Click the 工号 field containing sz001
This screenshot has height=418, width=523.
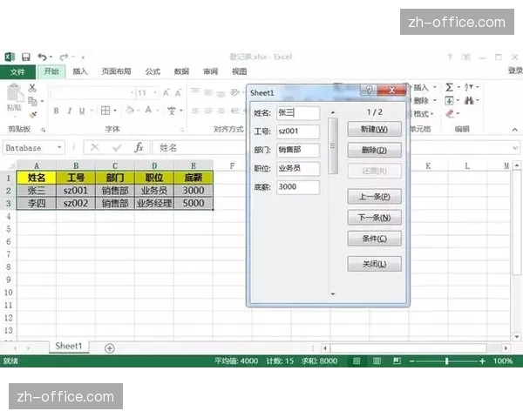(298, 131)
